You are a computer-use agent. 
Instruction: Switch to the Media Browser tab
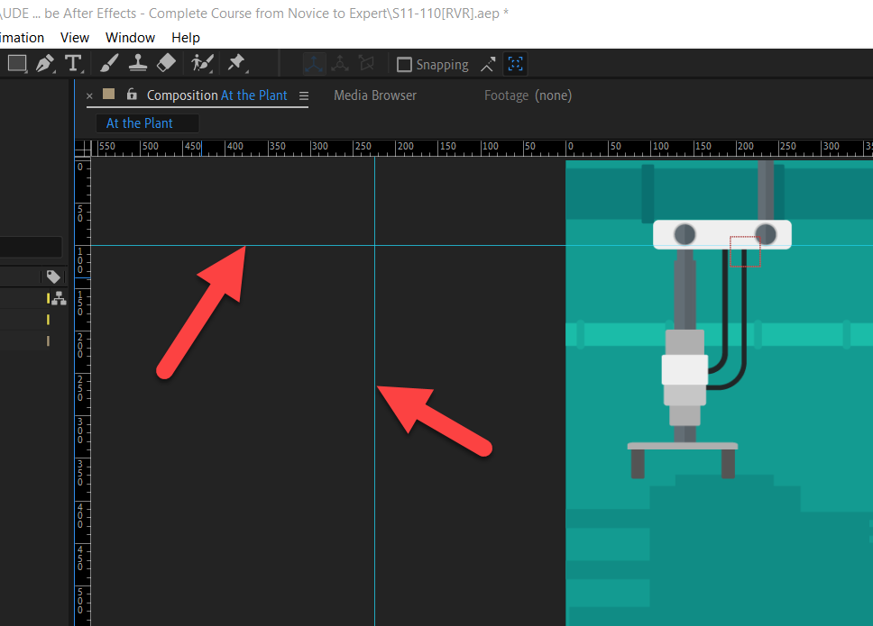point(375,95)
